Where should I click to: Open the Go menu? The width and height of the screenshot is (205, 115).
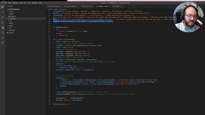[25, 3]
